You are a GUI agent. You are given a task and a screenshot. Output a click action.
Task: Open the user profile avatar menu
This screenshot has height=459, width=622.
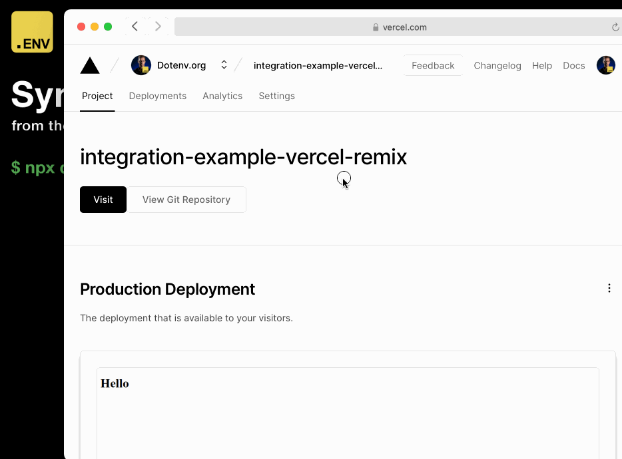click(x=605, y=65)
